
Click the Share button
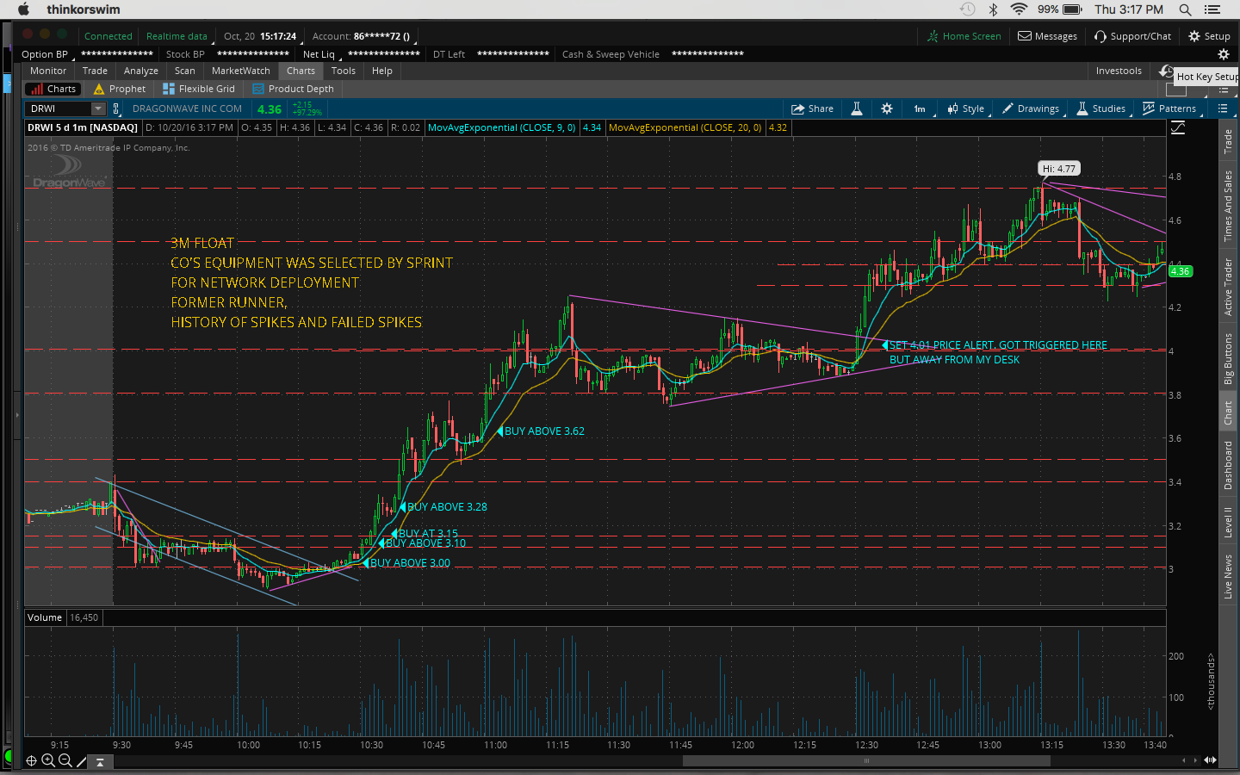(813, 108)
